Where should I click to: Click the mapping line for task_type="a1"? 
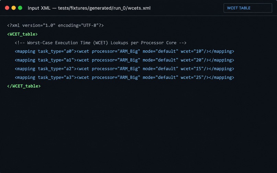(x=124, y=60)
